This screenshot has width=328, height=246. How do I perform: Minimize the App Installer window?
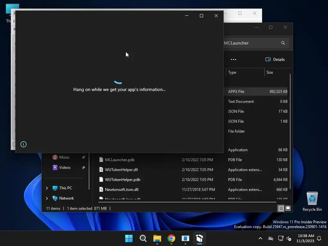pyautogui.click(x=187, y=16)
